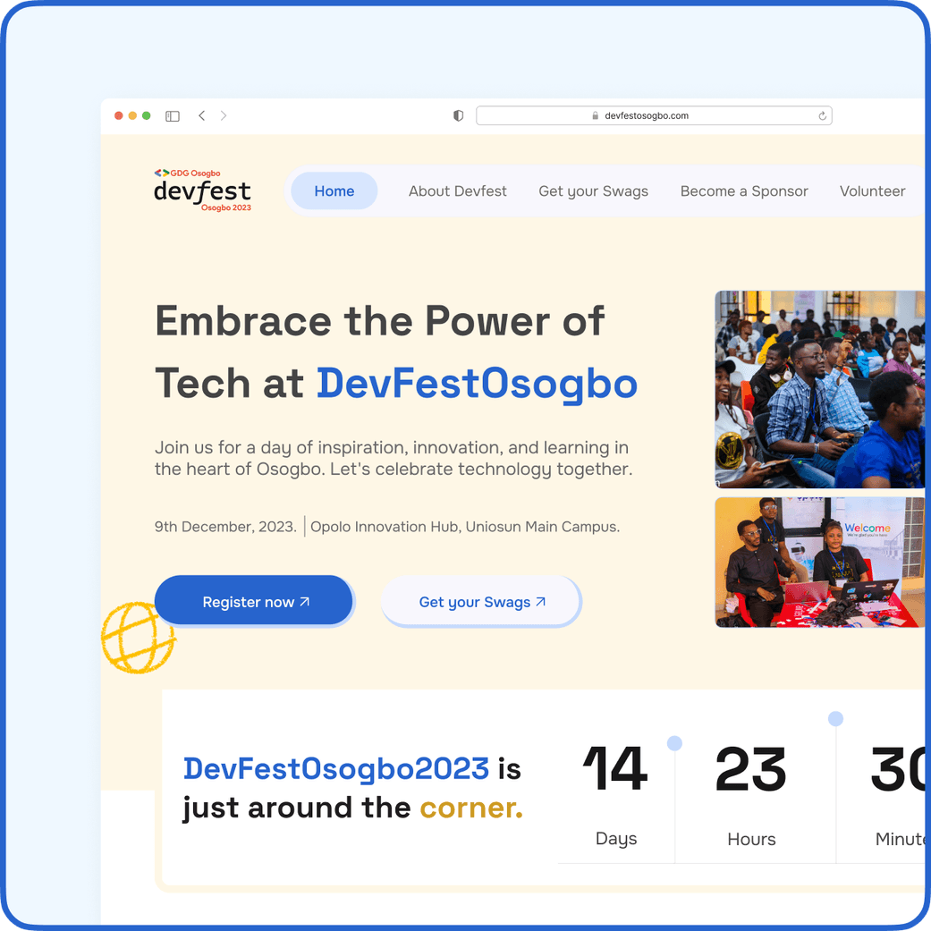The width and height of the screenshot is (931, 931).
Task: Click the 9th December, 2023 date text
Action: (x=225, y=527)
